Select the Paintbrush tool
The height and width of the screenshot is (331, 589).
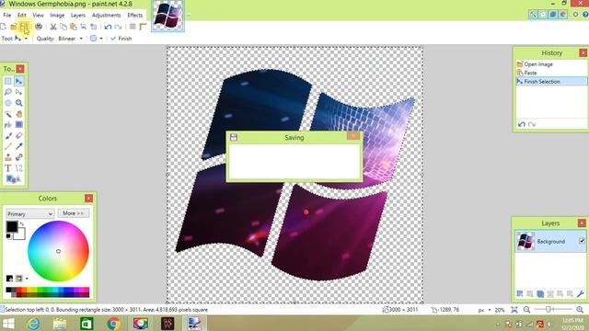point(8,135)
